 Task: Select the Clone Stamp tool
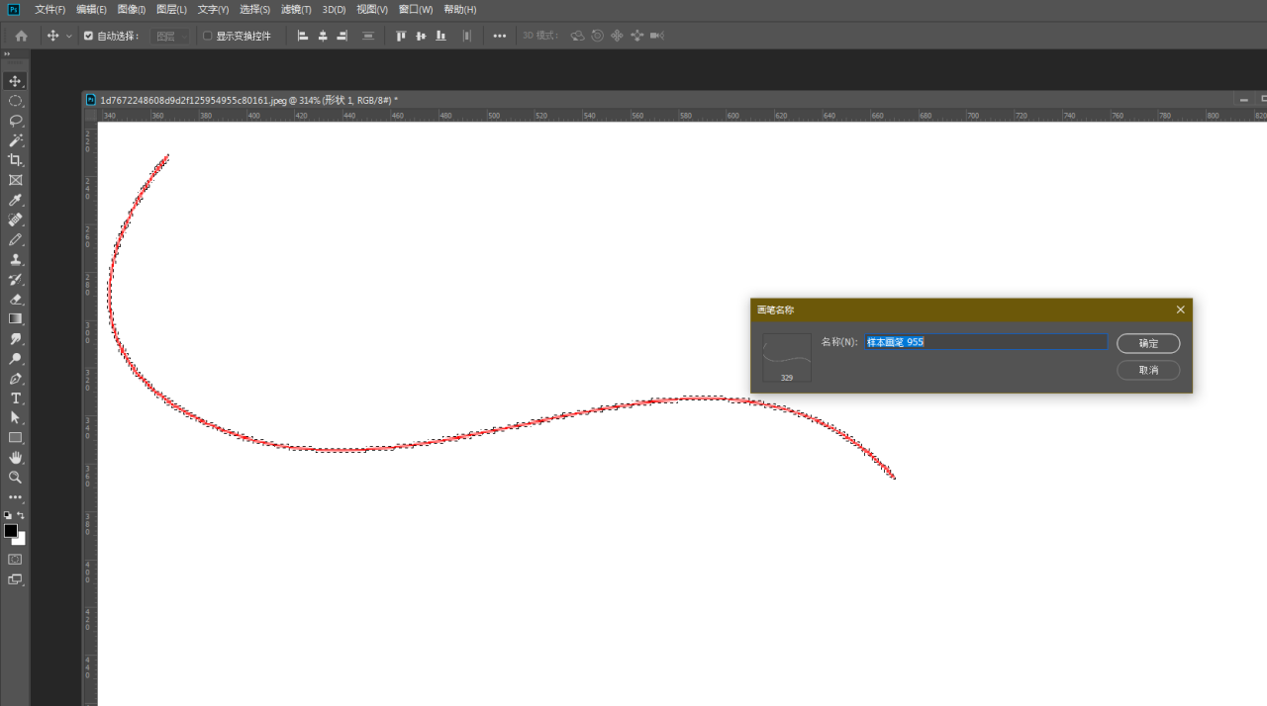(15, 259)
